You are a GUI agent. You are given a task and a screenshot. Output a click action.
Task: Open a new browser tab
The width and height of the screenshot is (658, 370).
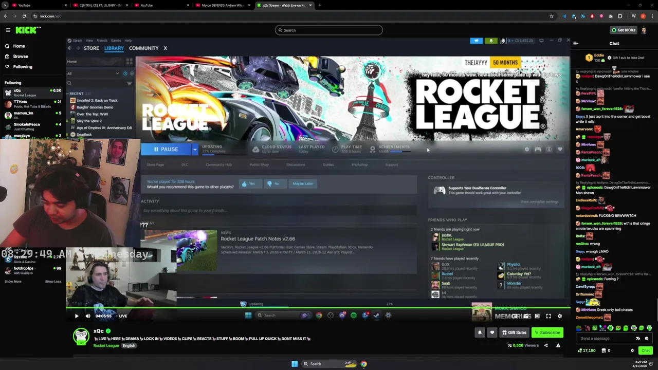[319, 5]
